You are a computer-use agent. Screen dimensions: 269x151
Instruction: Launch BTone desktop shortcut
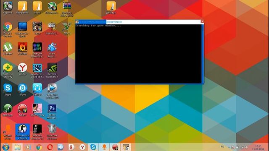tap(22, 89)
